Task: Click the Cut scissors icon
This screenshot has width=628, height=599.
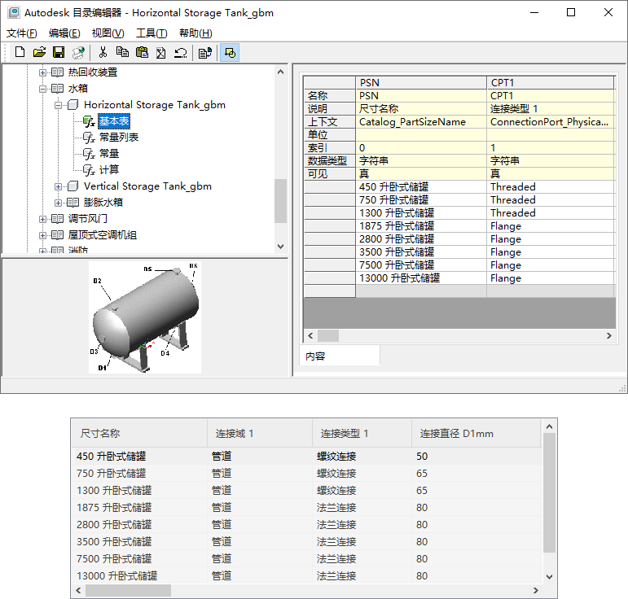Action: [x=103, y=52]
